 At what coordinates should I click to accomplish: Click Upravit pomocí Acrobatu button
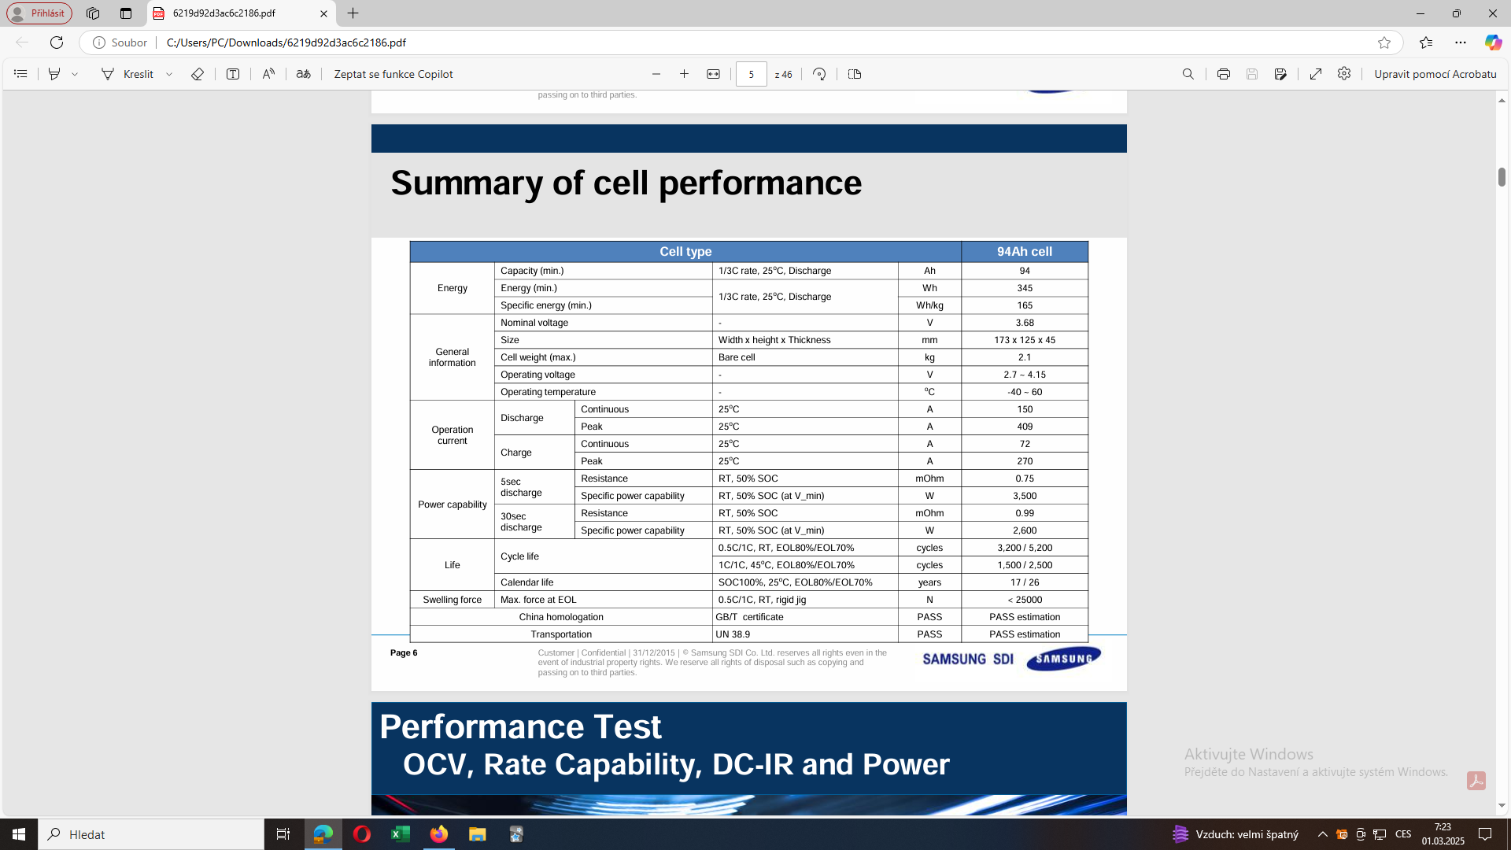[1435, 74]
